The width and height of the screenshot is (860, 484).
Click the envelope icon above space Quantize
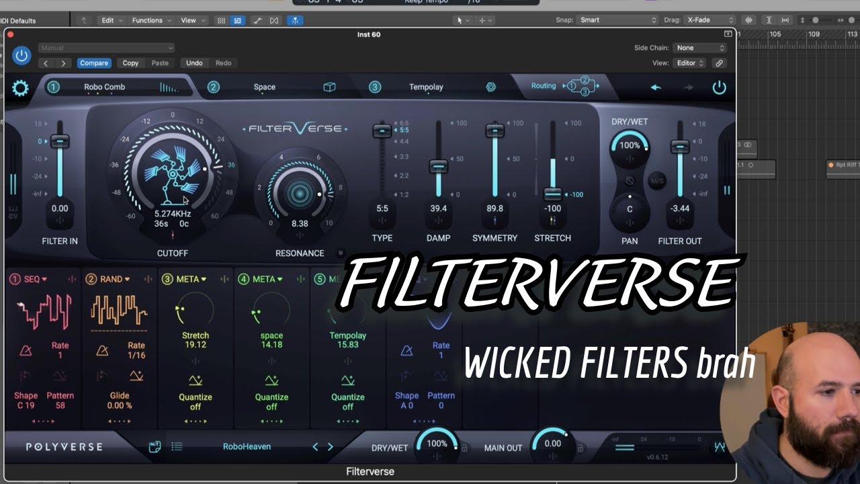click(271, 380)
